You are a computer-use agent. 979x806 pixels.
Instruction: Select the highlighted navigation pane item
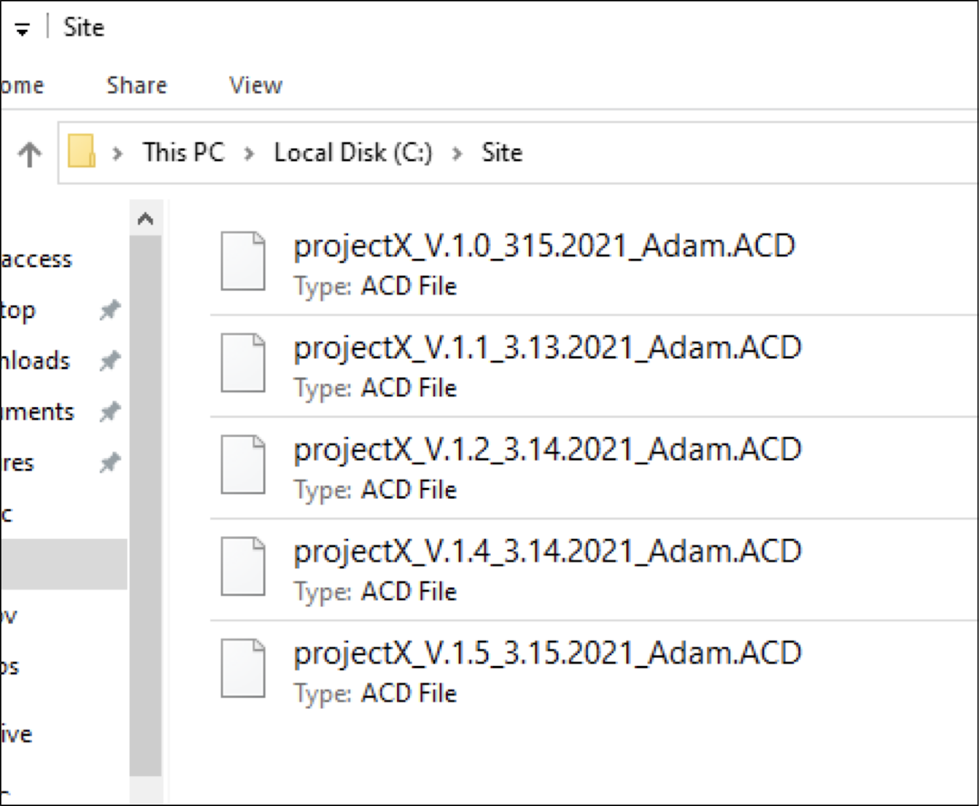[x=64, y=564]
